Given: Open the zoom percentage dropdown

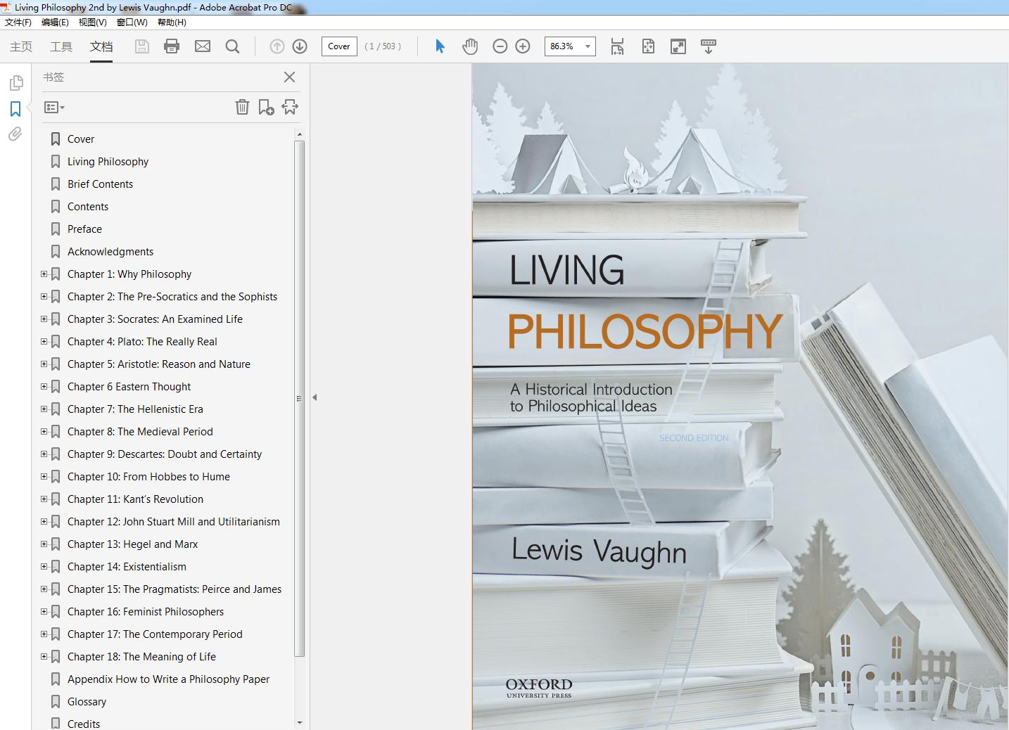Looking at the screenshot, I should (x=588, y=46).
